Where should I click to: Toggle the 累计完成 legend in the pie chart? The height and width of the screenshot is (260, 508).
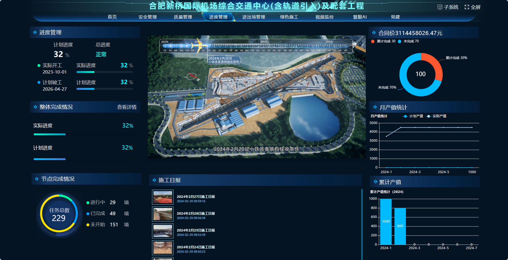383,41
